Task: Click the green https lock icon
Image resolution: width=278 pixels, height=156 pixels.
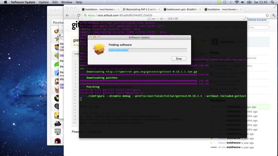Action: 85,15
